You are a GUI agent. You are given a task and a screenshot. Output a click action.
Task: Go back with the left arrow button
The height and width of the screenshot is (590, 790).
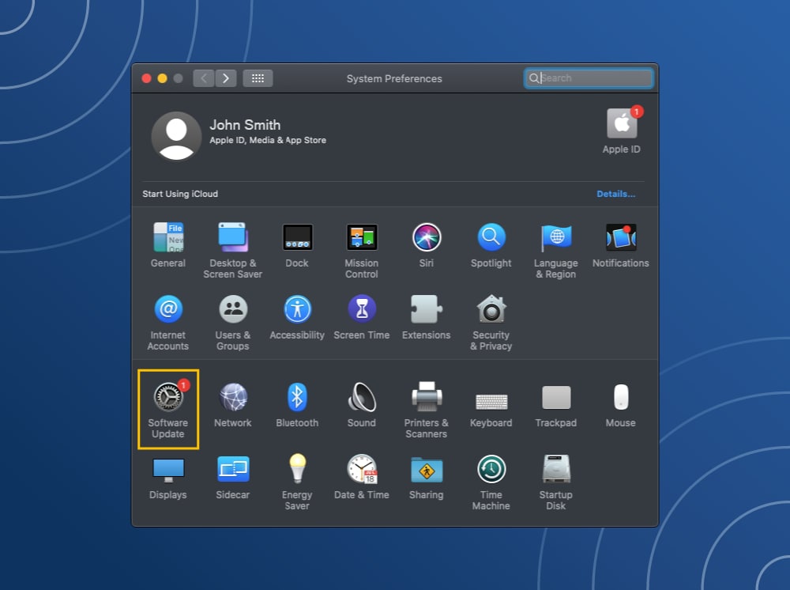204,78
